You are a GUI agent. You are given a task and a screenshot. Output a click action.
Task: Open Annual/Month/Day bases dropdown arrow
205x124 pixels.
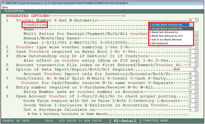pyautogui.click(x=196, y=38)
